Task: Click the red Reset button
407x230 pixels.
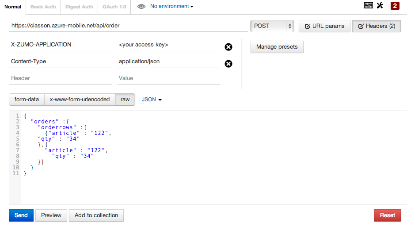Action: point(387,215)
